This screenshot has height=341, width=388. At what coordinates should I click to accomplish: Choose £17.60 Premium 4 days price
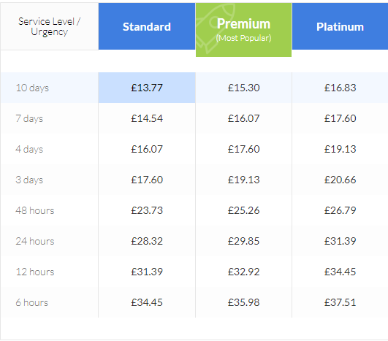(x=243, y=149)
